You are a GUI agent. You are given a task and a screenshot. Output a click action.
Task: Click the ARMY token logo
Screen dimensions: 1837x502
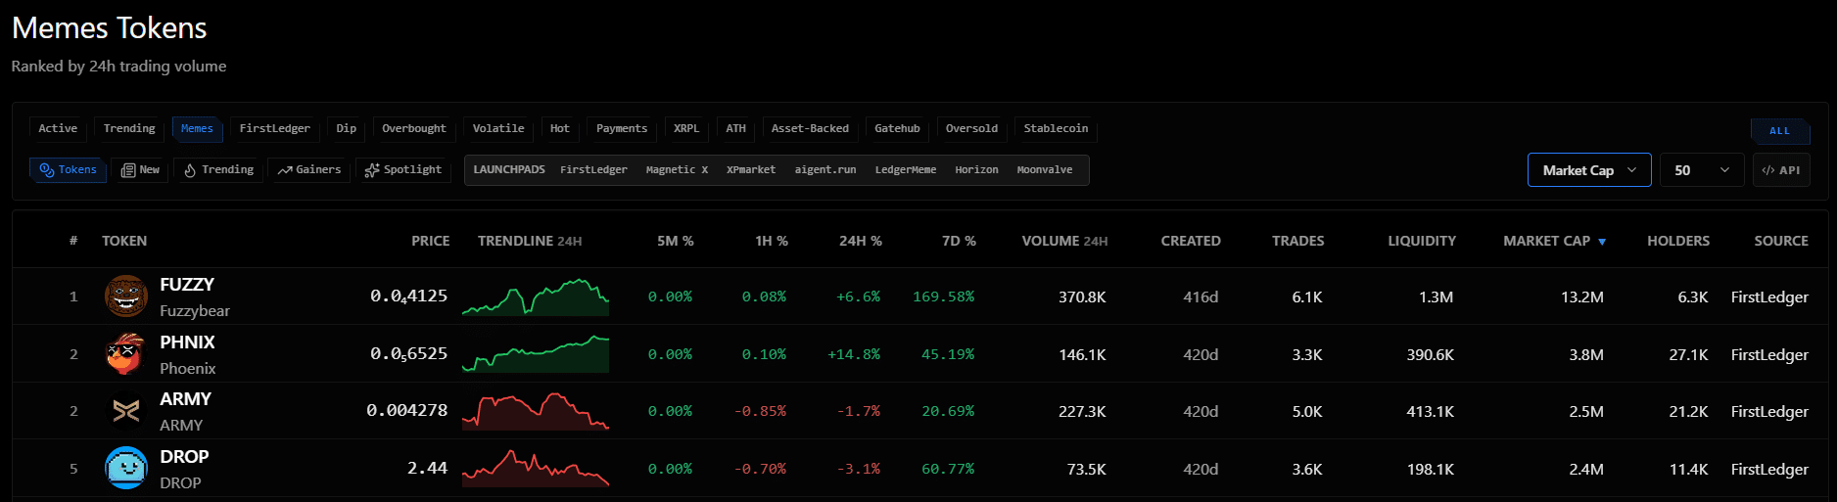126,412
